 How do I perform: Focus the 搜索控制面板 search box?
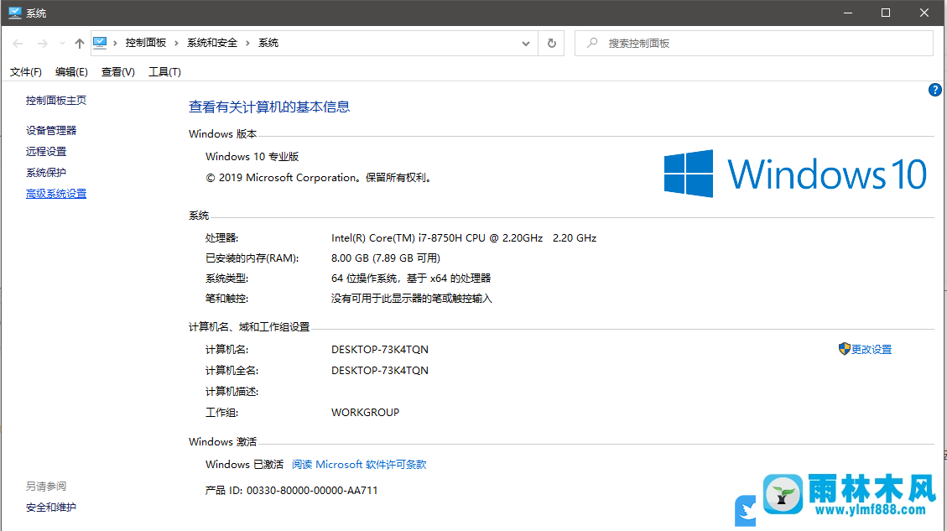tap(754, 44)
